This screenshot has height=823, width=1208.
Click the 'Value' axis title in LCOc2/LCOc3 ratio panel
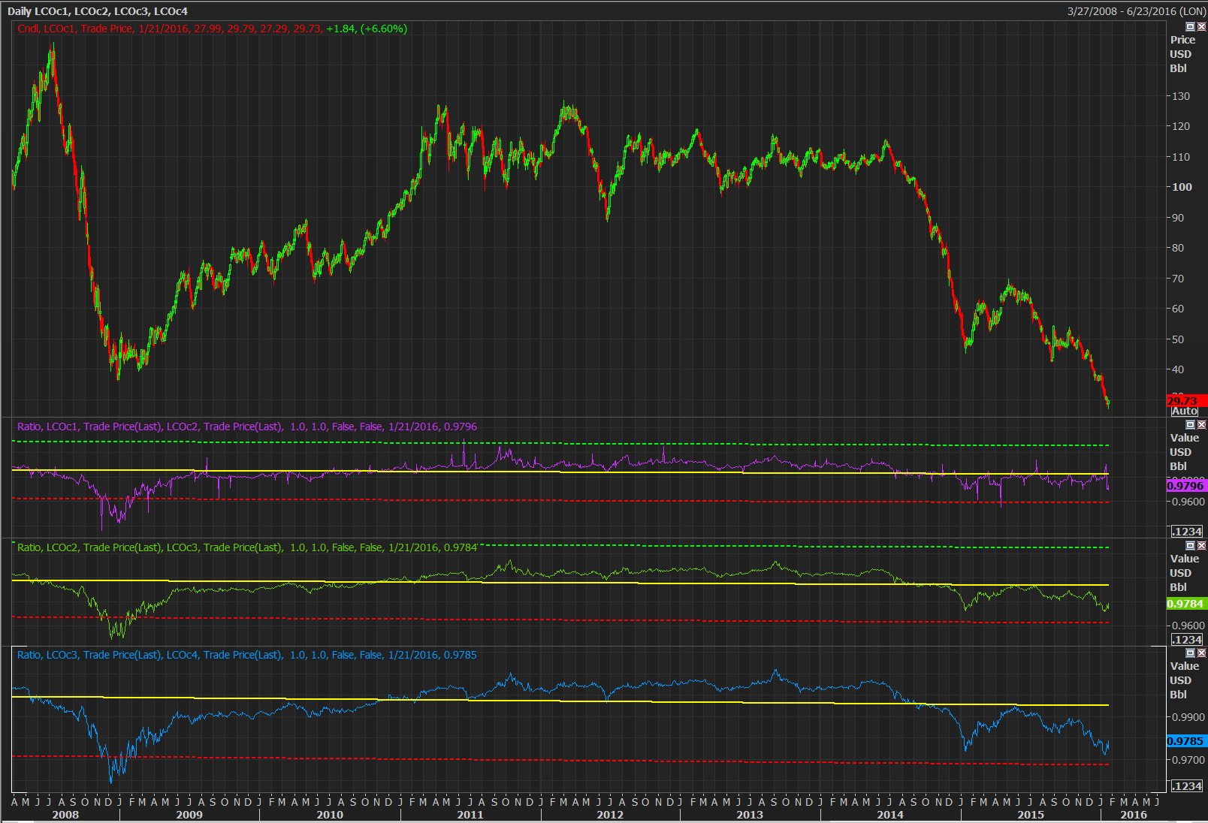click(x=1185, y=559)
